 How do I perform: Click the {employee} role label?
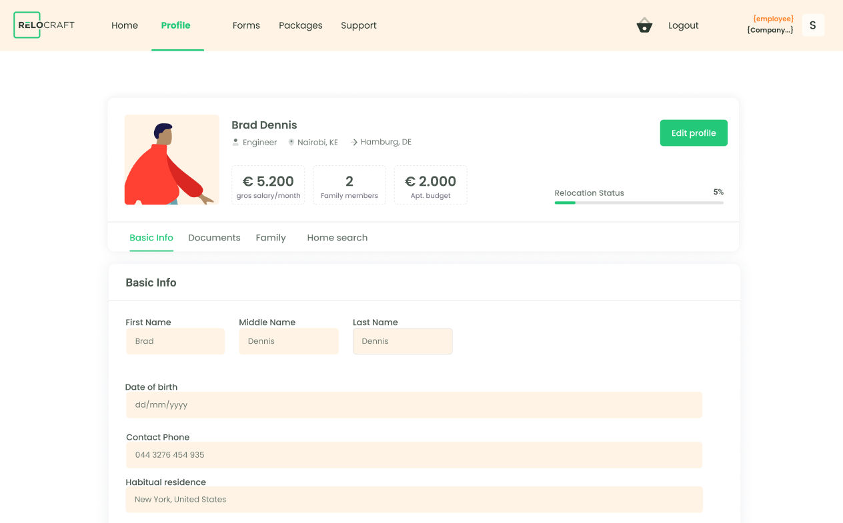(x=773, y=19)
